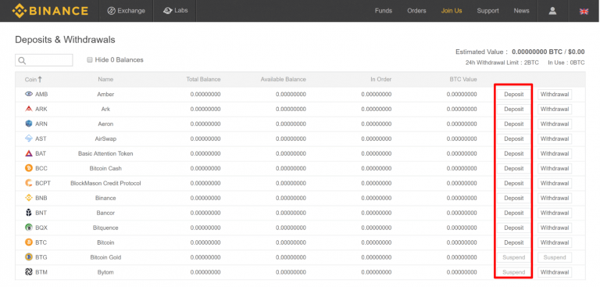Click the BTG Bitcoin Gold icon
The width and height of the screenshot is (600, 287).
[x=29, y=257]
